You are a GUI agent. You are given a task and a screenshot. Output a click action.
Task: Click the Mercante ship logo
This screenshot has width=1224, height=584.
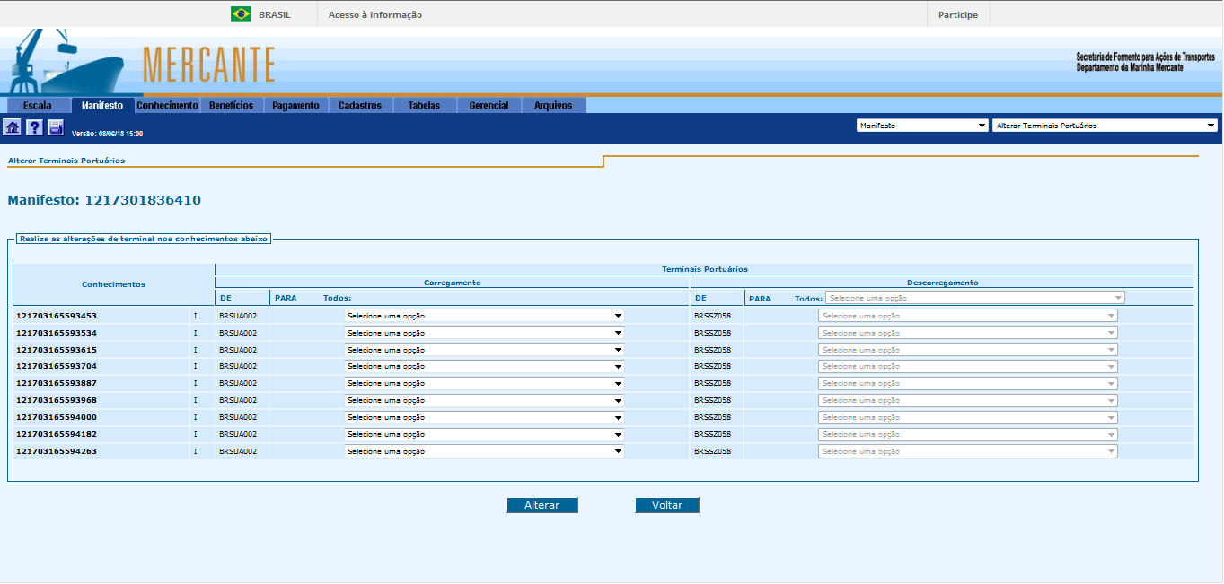tap(67, 63)
